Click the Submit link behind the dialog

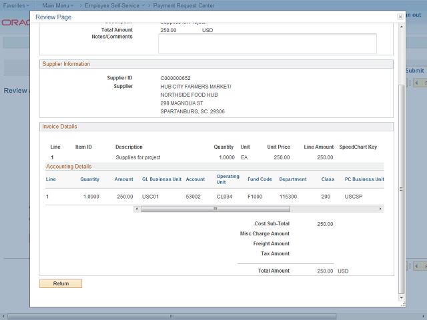414,70
